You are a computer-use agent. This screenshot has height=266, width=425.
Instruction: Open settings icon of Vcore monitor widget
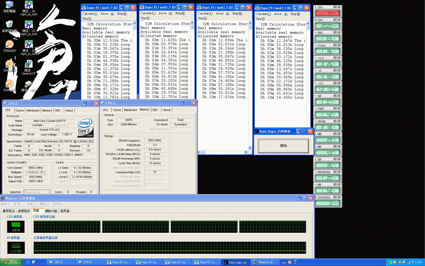[335, 45]
